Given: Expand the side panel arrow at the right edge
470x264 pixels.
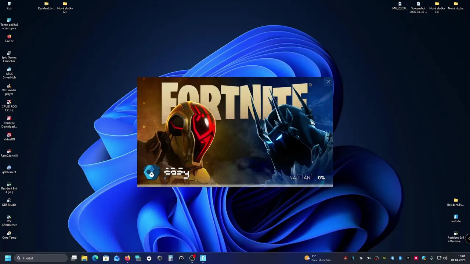Looking at the screenshot, I should [x=468, y=238].
